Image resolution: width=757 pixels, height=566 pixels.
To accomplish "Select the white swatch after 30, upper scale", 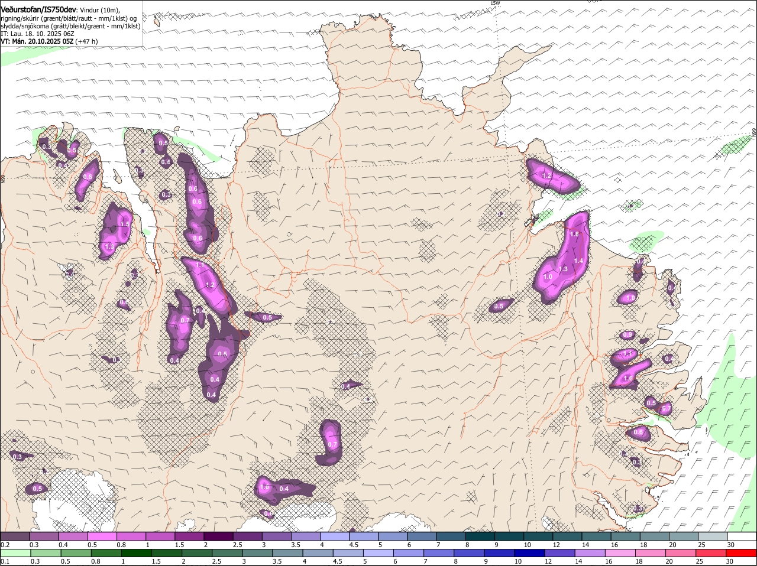I will coord(742,536).
